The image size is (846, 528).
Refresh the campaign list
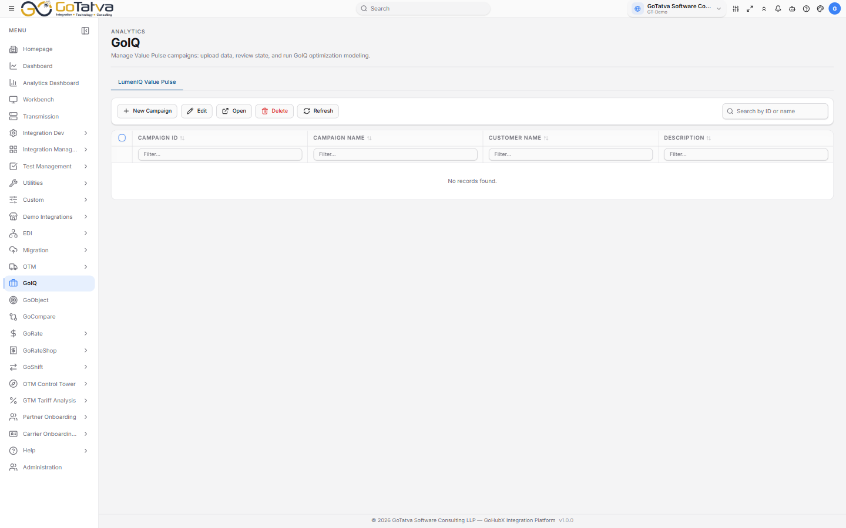318,111
